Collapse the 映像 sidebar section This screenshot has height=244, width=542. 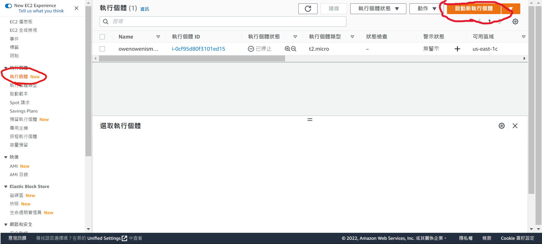[x=6, y=157]
